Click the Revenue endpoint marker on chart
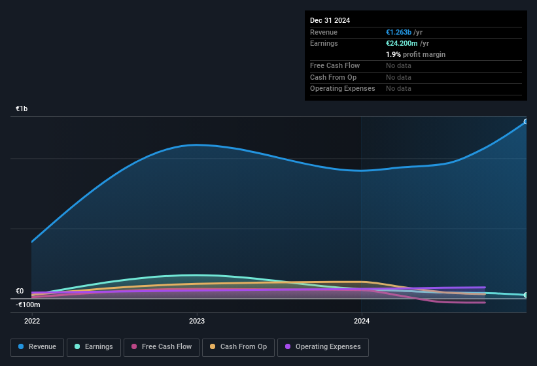 coord(526,122)
